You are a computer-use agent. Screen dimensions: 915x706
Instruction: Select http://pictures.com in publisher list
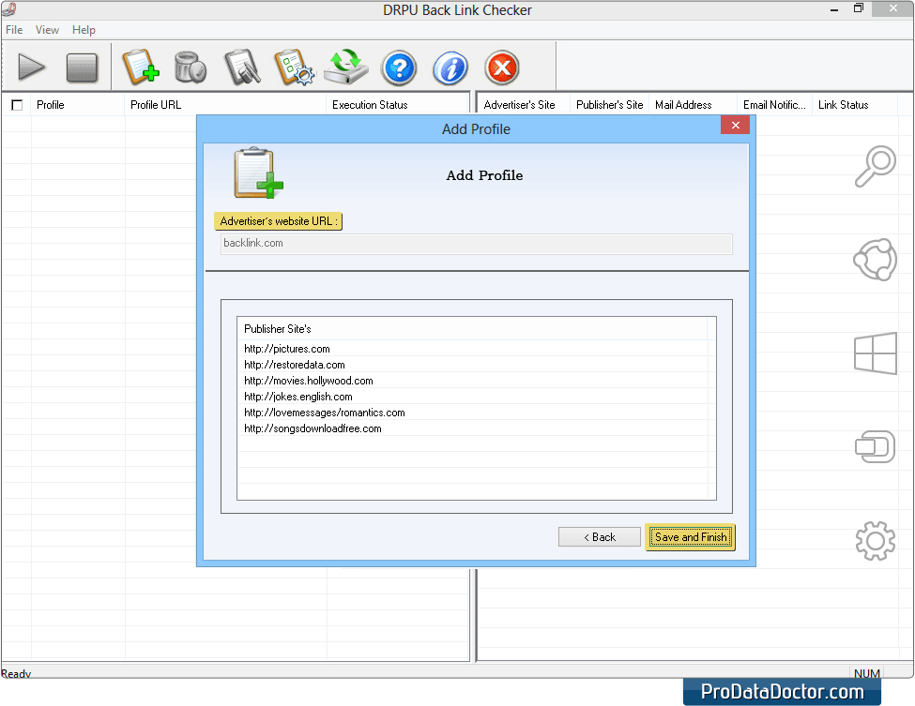pos(472,349)
